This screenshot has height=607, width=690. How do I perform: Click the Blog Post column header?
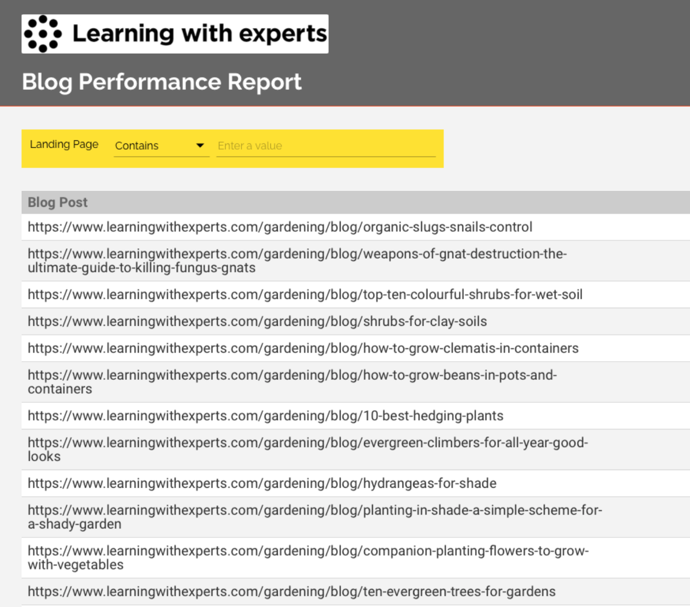(57, 202)
